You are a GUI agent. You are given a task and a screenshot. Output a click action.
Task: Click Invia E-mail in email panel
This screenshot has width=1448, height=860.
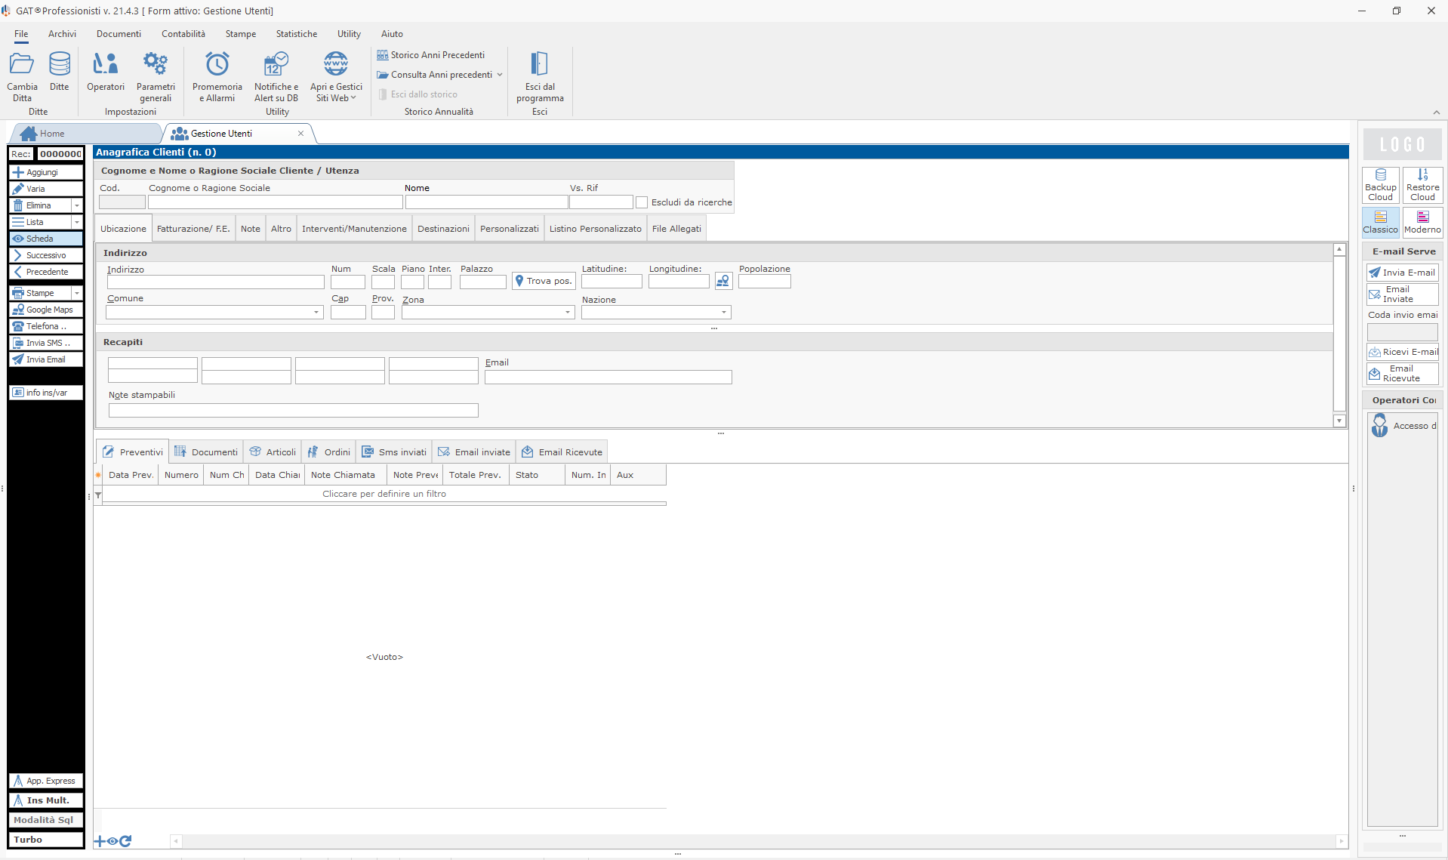pyautogui.click(x=1403, y=273)
